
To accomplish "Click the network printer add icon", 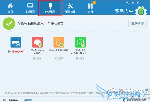I will 16,42.
